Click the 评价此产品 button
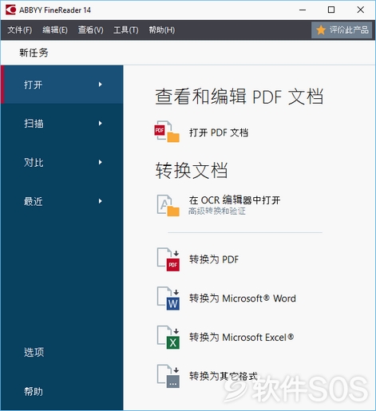The image size is (376, 411). click(342, 30)
